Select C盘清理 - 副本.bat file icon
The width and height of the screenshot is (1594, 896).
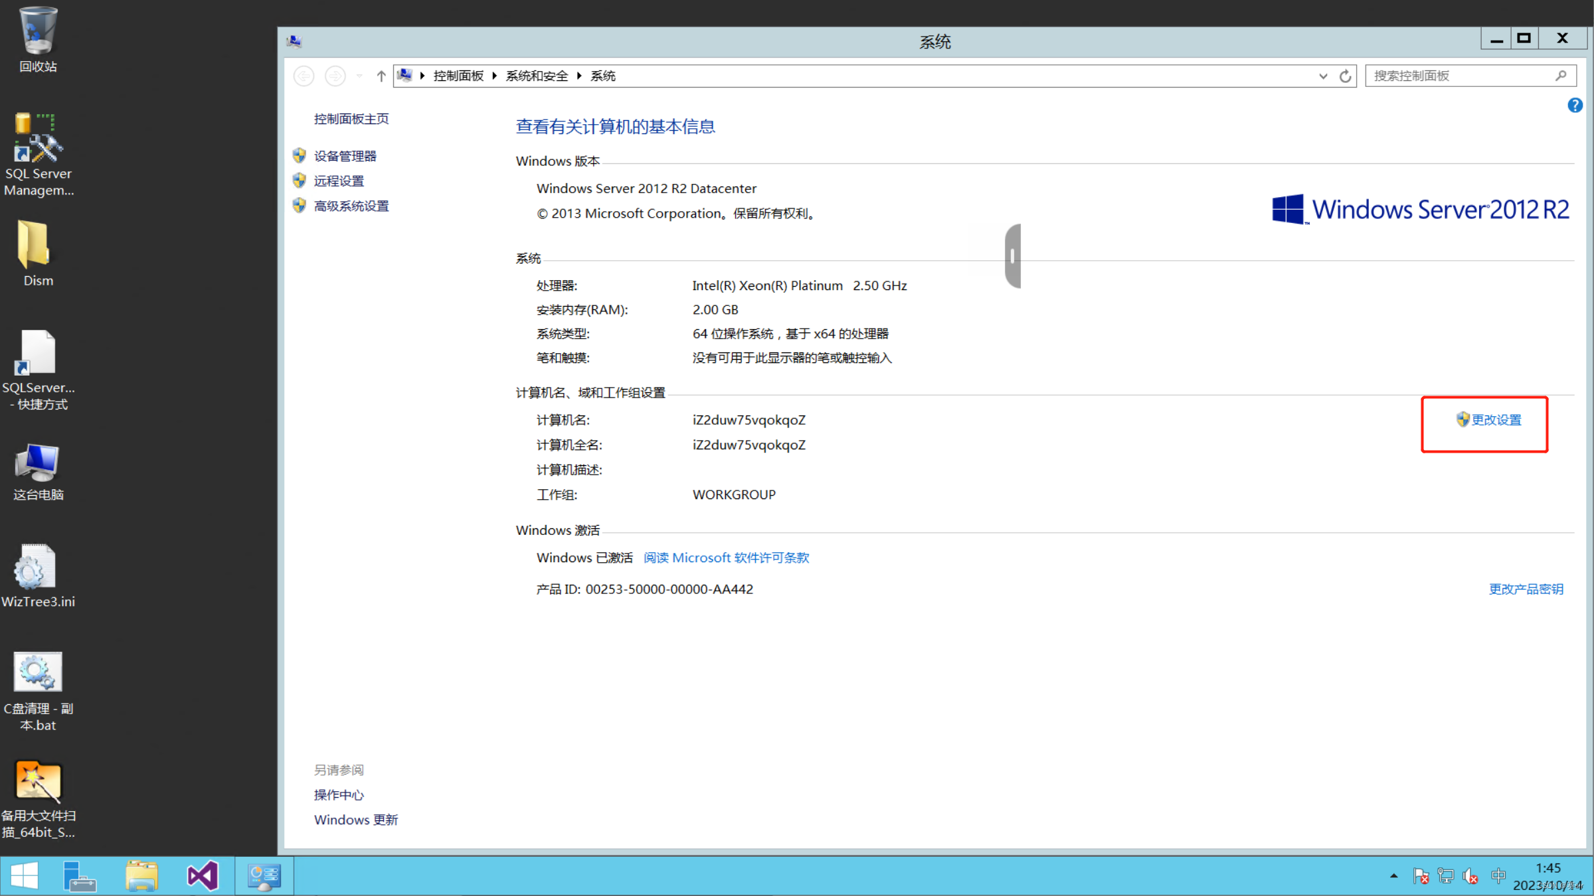coord(38,692)
